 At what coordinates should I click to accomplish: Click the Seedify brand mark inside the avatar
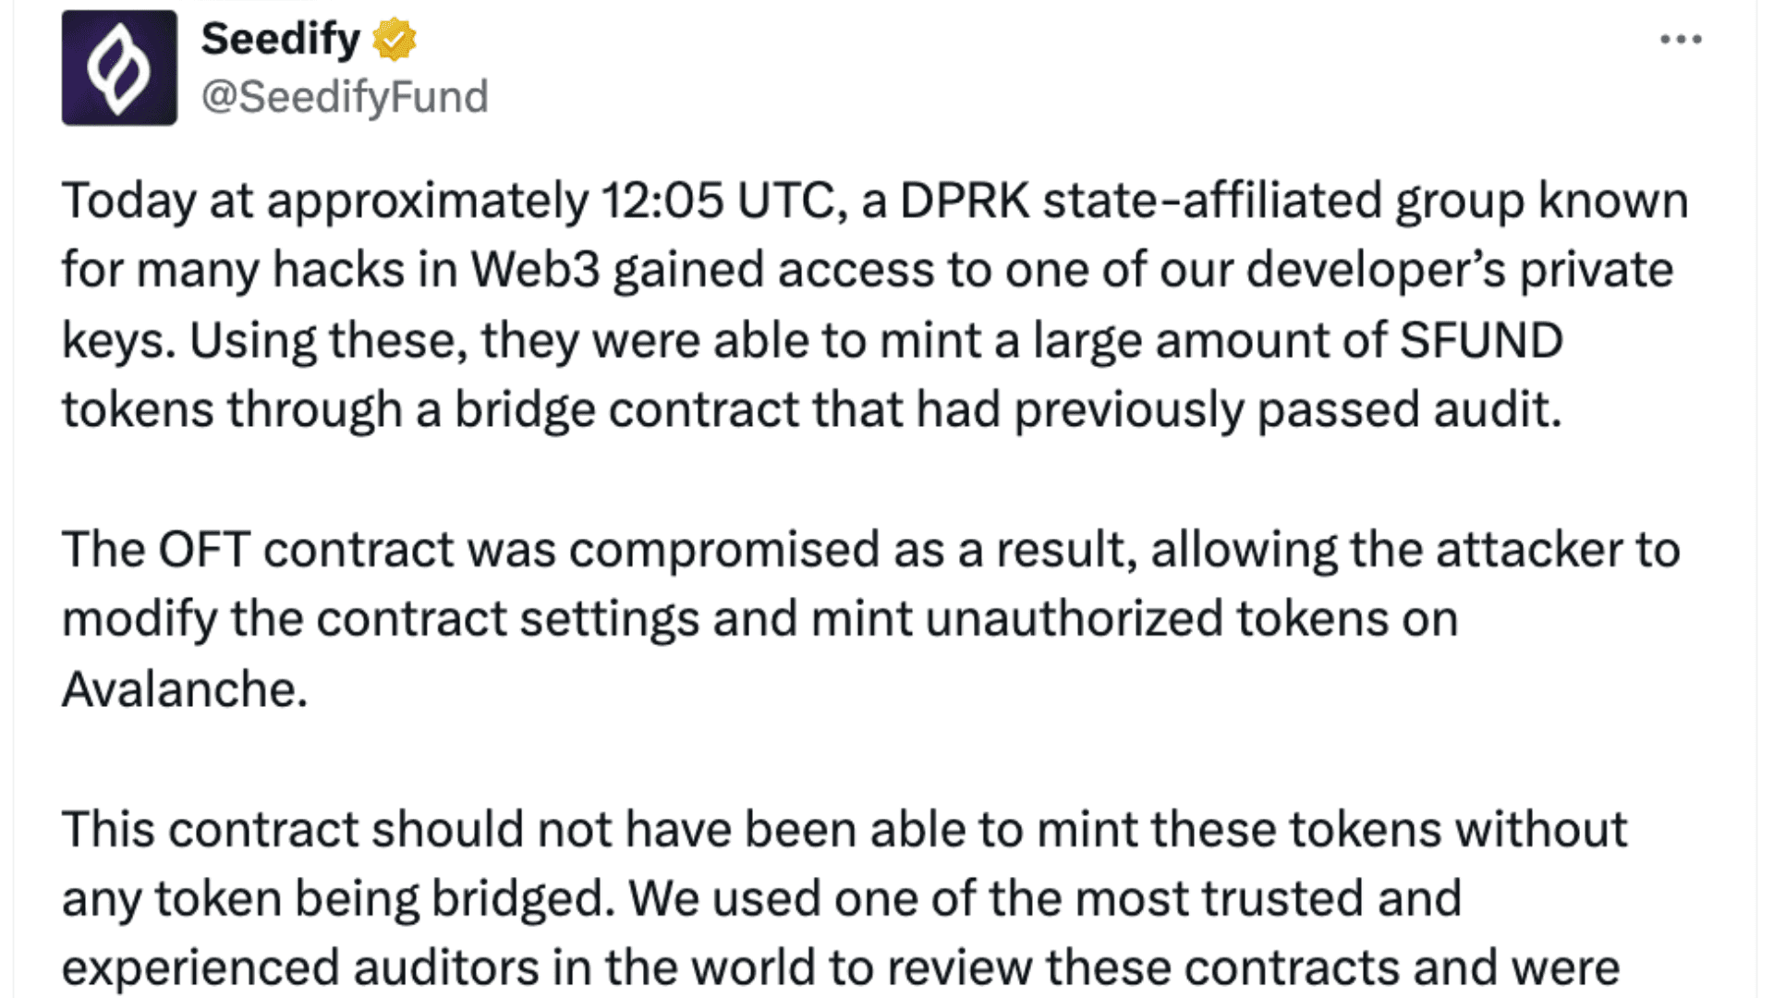tap(120, 67)
